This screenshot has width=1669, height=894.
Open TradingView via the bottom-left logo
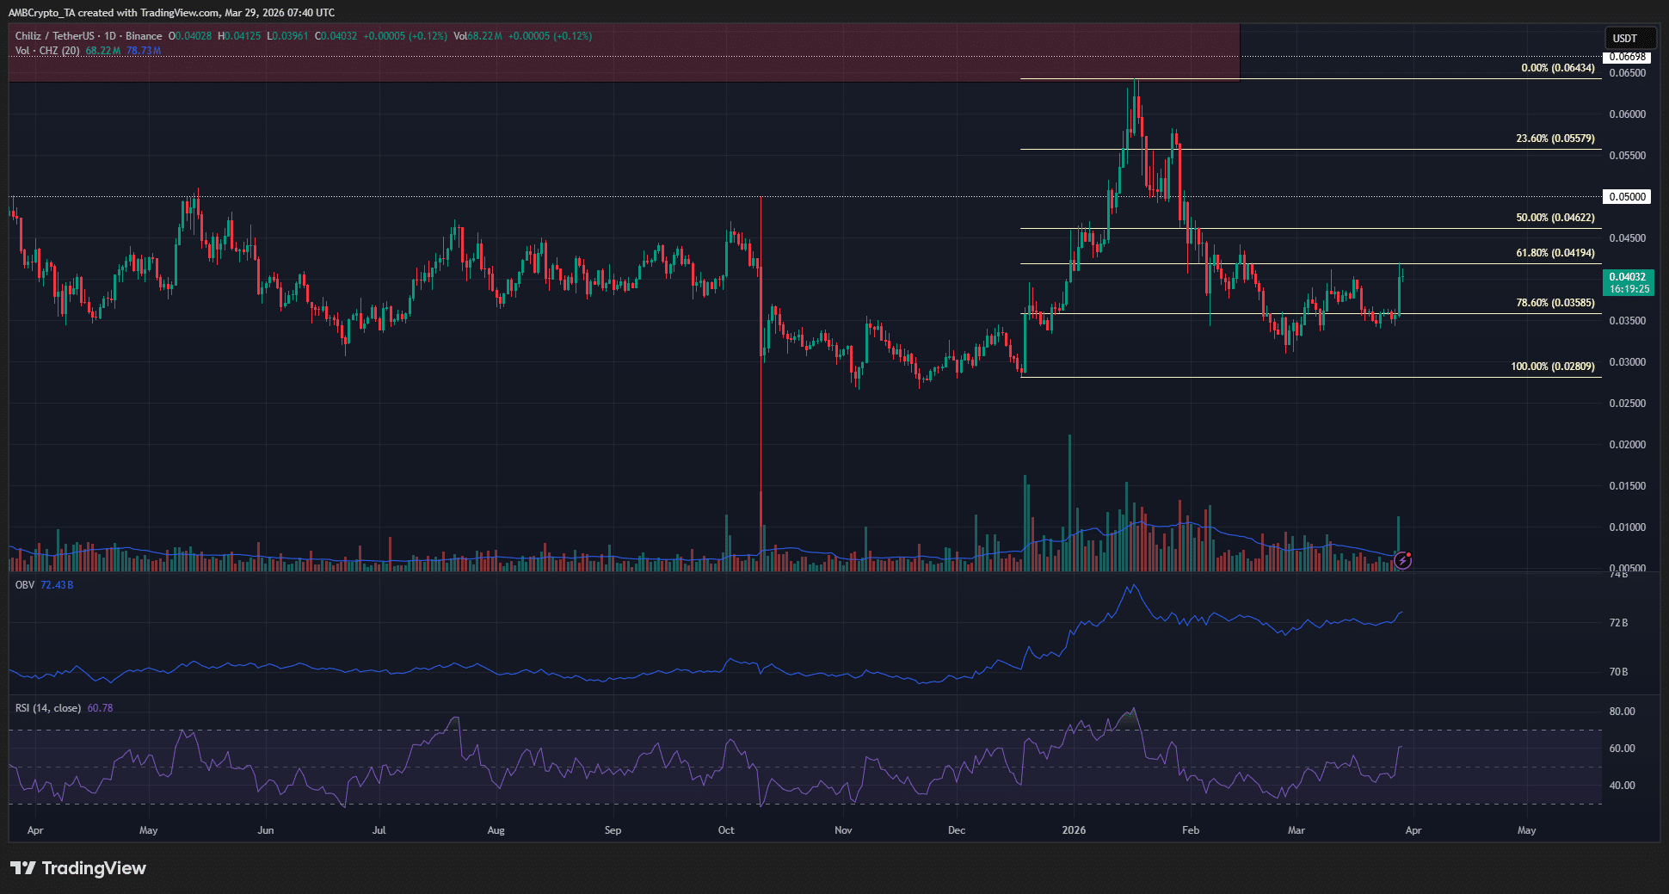[77, 868]
